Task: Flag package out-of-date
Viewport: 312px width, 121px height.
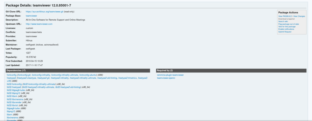Action: (x=289, y=24)
